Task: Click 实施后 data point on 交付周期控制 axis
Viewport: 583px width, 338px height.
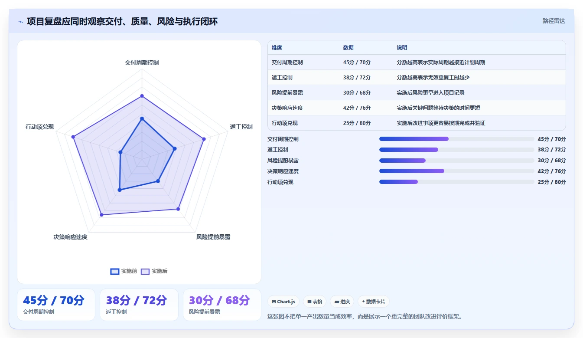Action: 142,96
